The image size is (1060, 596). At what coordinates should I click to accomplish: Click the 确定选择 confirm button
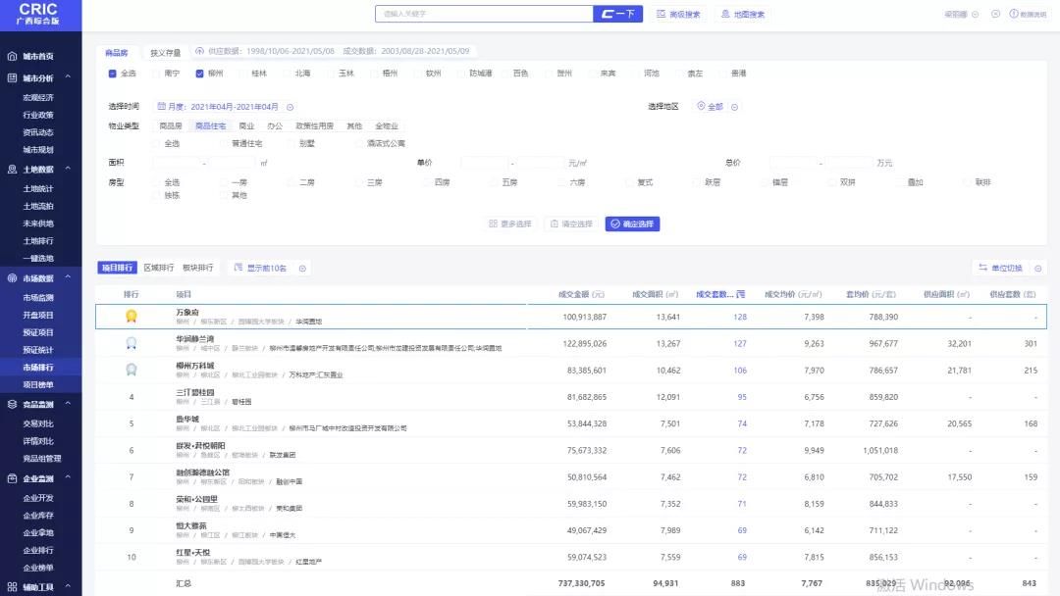[x=632, y=223]
